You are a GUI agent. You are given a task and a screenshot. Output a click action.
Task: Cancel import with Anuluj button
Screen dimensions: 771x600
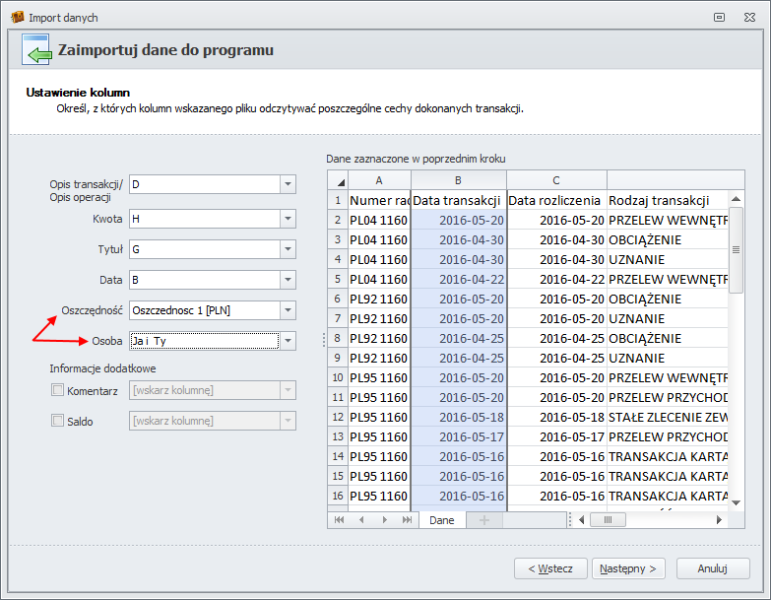711,568
